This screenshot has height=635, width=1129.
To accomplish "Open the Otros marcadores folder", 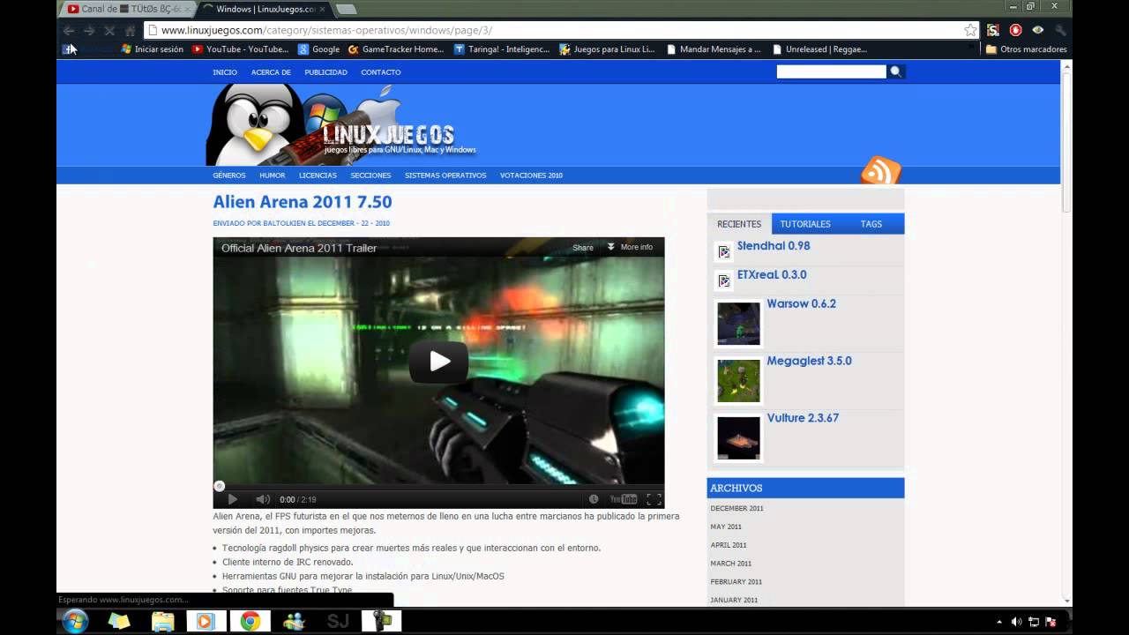I will (x=1026, y=49).
